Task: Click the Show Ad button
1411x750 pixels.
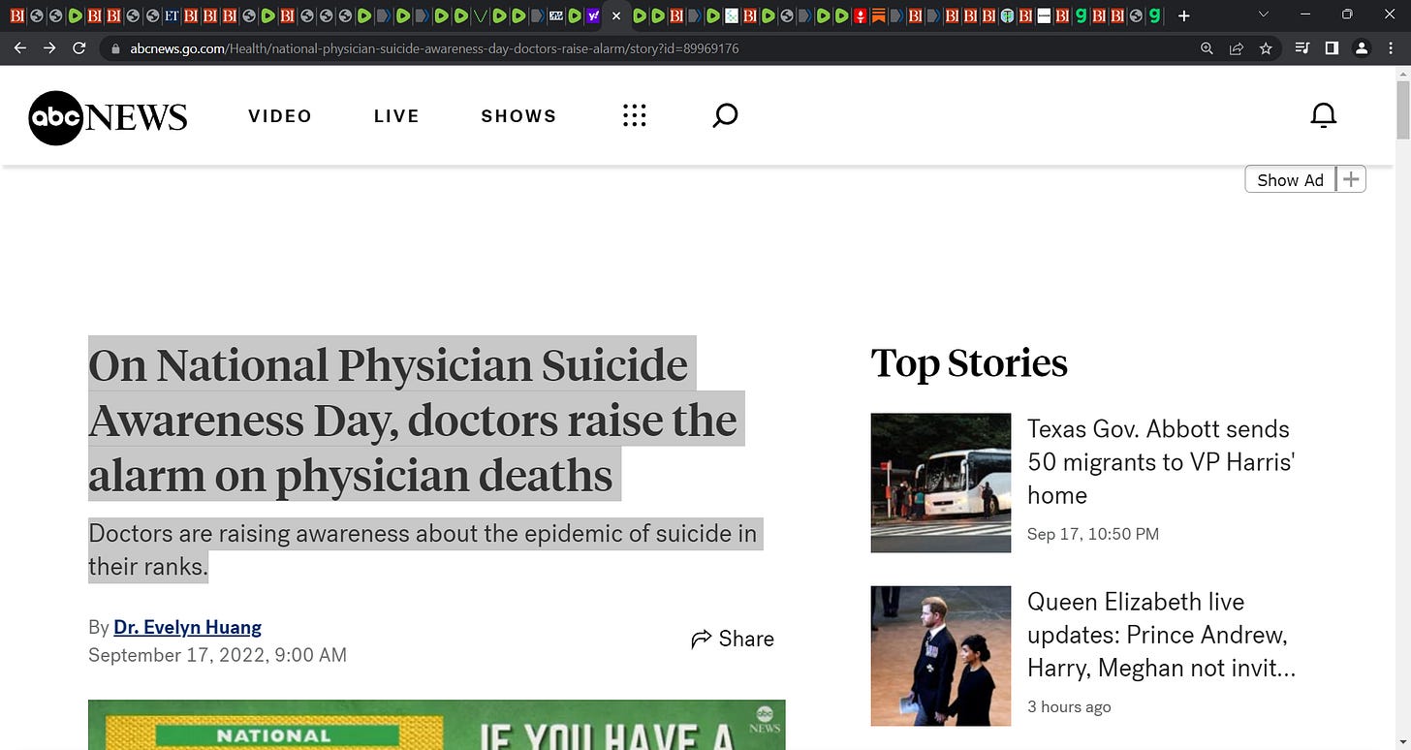Action: click(x=1290, y=179)
